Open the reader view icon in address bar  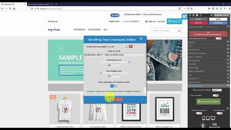pyautogui.click(x=180, y=9)
